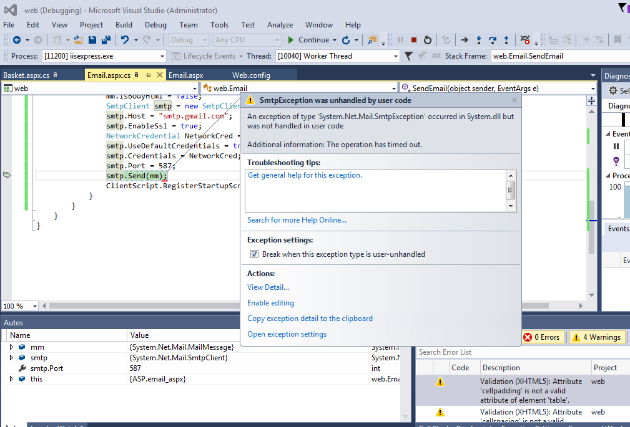Toggle Break when exception is user-unhandled

[254, 254]
